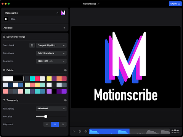Click the restart playback icon
The image size is (183, 137).
(80, 131)
